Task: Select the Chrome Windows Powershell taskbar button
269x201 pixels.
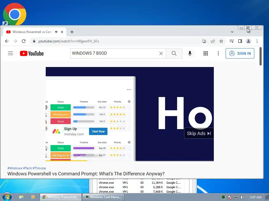Action: [61, 197]
